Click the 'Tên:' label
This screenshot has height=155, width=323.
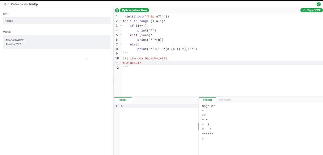click(x=6, y=14)
